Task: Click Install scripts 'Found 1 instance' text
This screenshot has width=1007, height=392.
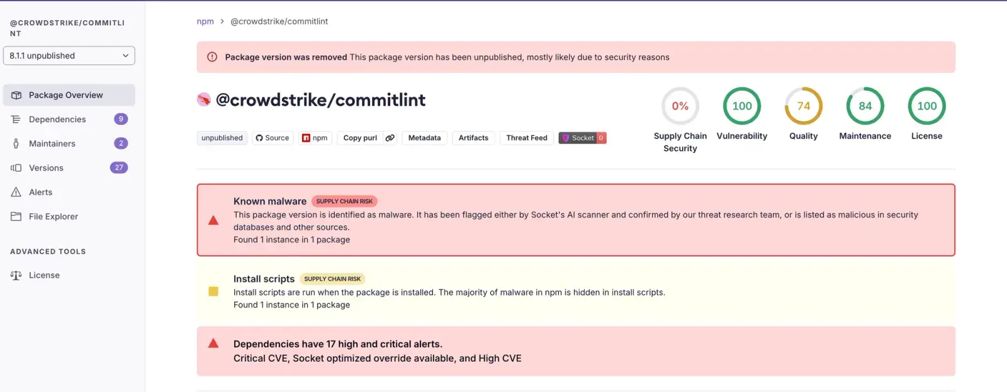Action: coord(291,305)
